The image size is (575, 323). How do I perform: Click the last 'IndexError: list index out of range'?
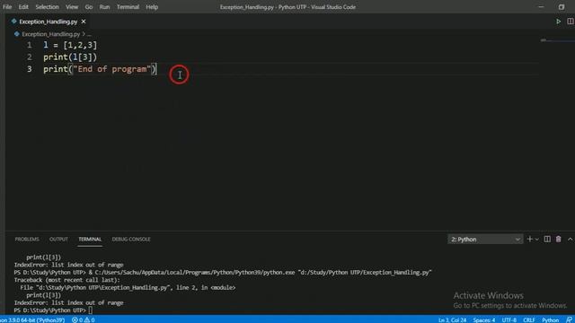pos(68,303)
